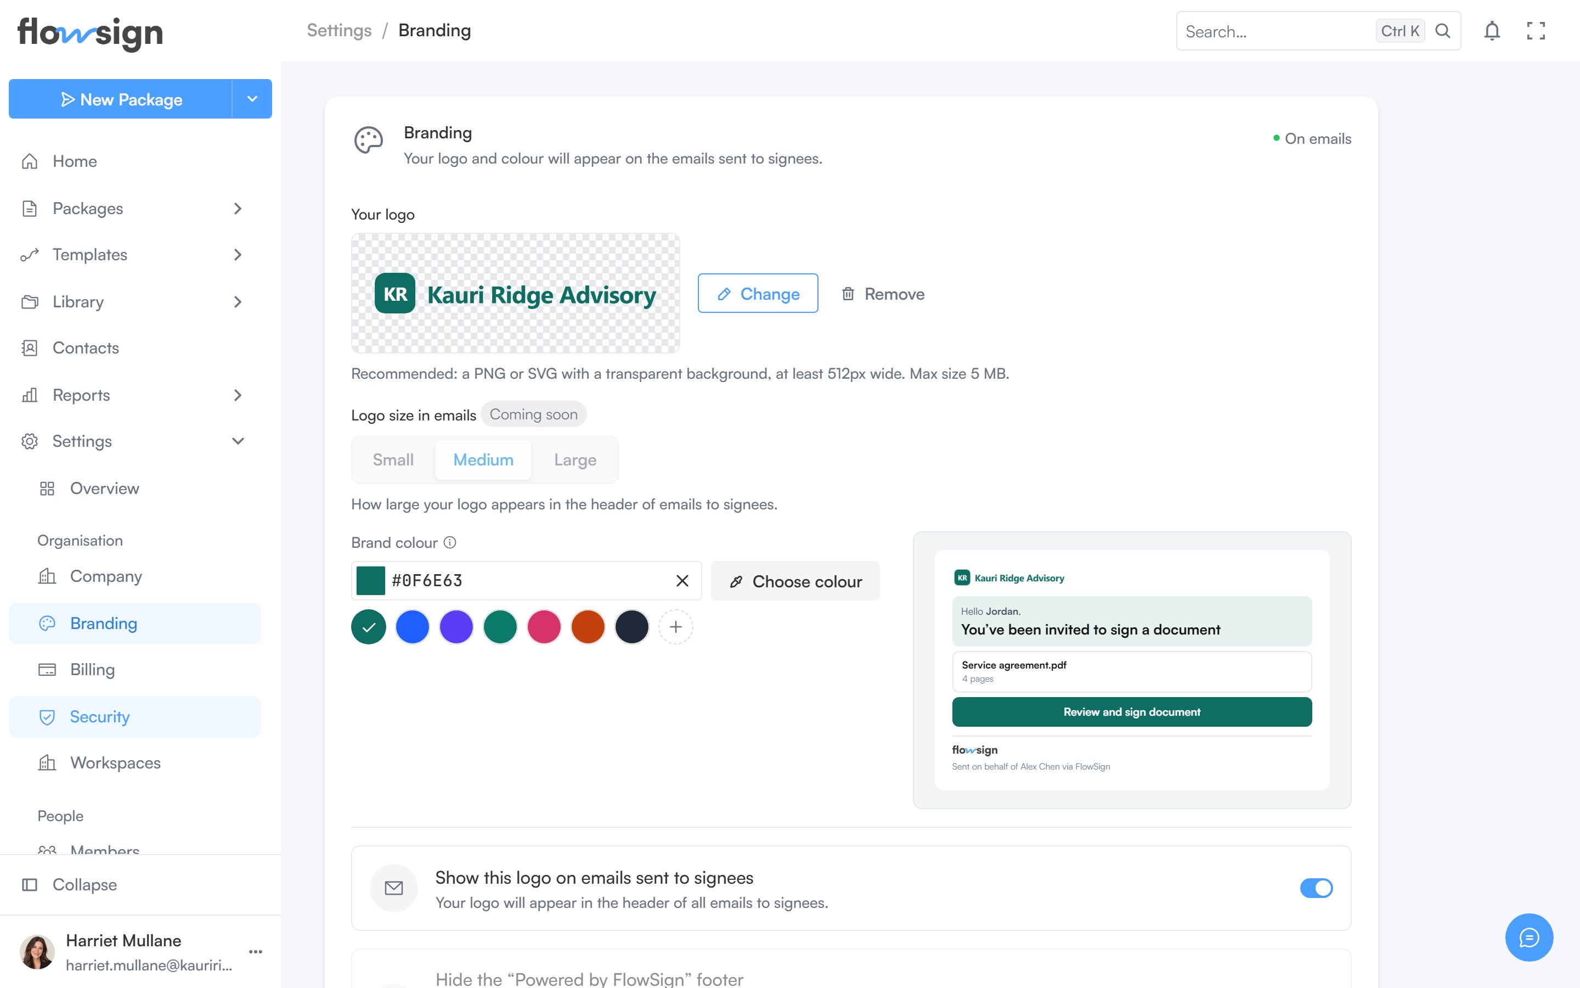Open Contacts page
This screenshot has height=988, width=1580.
tap(134, 347)
